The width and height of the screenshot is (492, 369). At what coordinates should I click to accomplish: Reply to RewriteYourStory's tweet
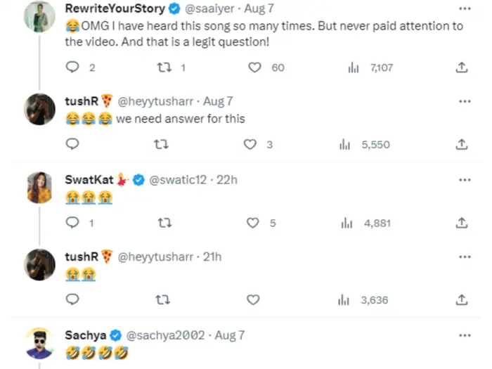point(73,67)
